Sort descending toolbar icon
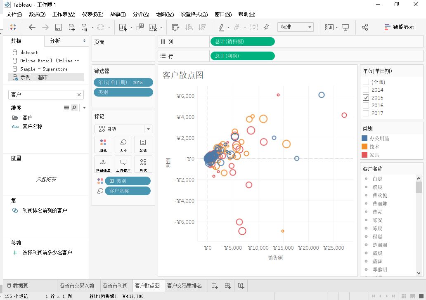The image size is (426, 300). pyautogui.click(x=202, y=27)
